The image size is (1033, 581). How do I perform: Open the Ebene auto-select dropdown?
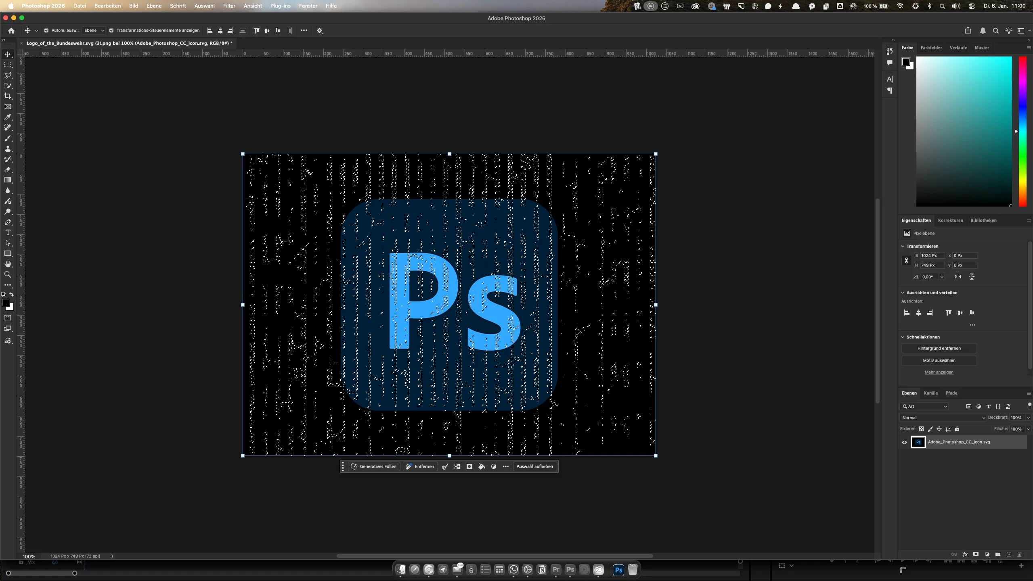click(94, 31)
